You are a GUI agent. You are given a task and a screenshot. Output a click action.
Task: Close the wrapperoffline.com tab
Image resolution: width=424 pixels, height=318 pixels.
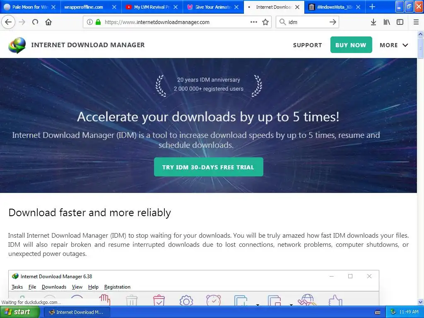[114, 7]
